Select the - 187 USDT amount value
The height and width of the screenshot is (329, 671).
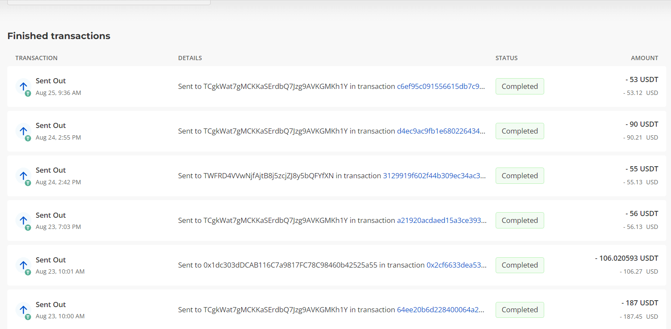point(640,303)
